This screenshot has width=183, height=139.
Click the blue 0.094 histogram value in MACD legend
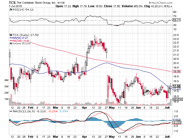coord(64,111)
